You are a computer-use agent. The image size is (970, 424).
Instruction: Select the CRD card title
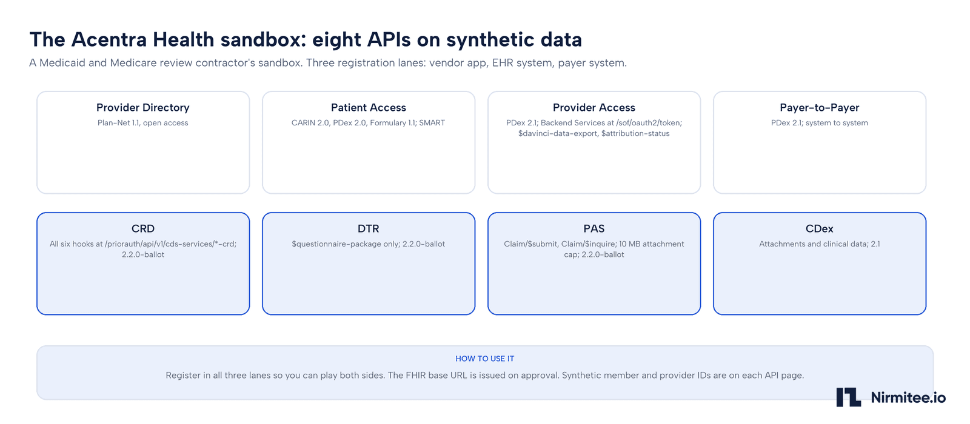click(x=143, y=228)
